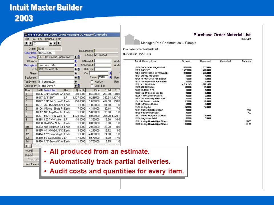Click the Quantity column header in grid
Screen dimensions: 274x205
[x=79, y=90]
